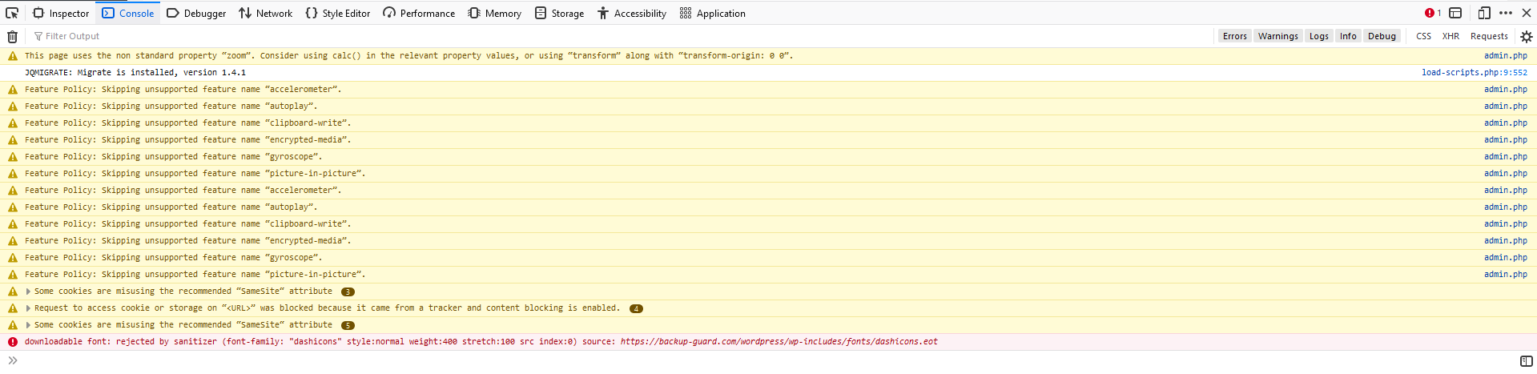
Task: Toggle the split console dock icon
Action: click(1455, 13)
